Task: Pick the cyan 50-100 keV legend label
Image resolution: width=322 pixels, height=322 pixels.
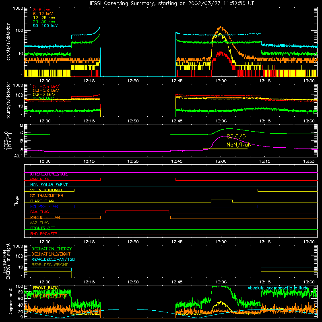Action: (45, 26)
